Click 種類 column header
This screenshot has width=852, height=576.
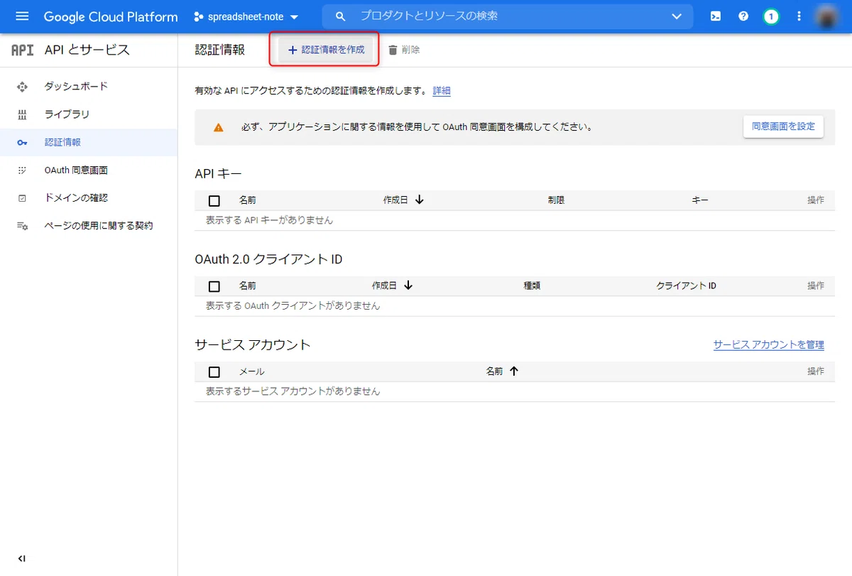[x=532, y=286]
